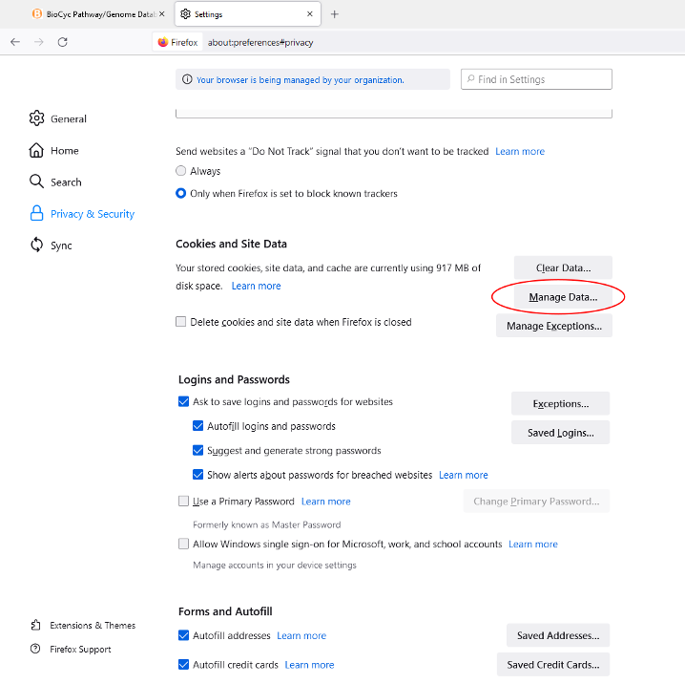Click the browser back arrow icon
This screenshot has height=684, width=685.
[x=15, y=42]
